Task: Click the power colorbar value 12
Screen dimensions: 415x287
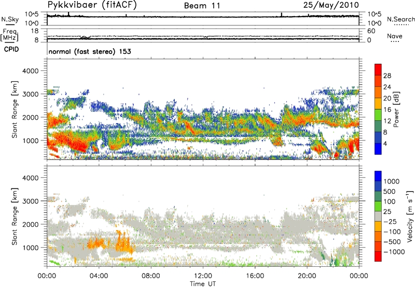Action: pos(387,121)
